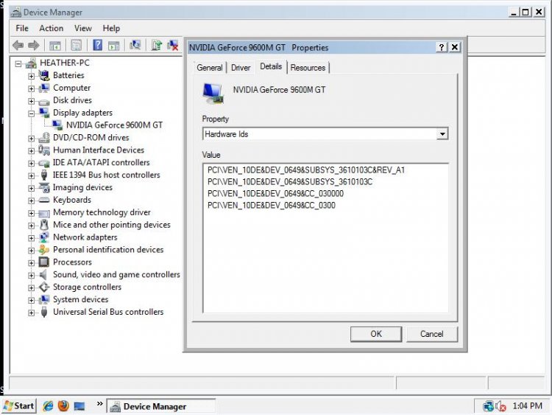Toggle the action pane toolbar icon
552x415 pixels.
pyautogui.click(x=113, y=45)
